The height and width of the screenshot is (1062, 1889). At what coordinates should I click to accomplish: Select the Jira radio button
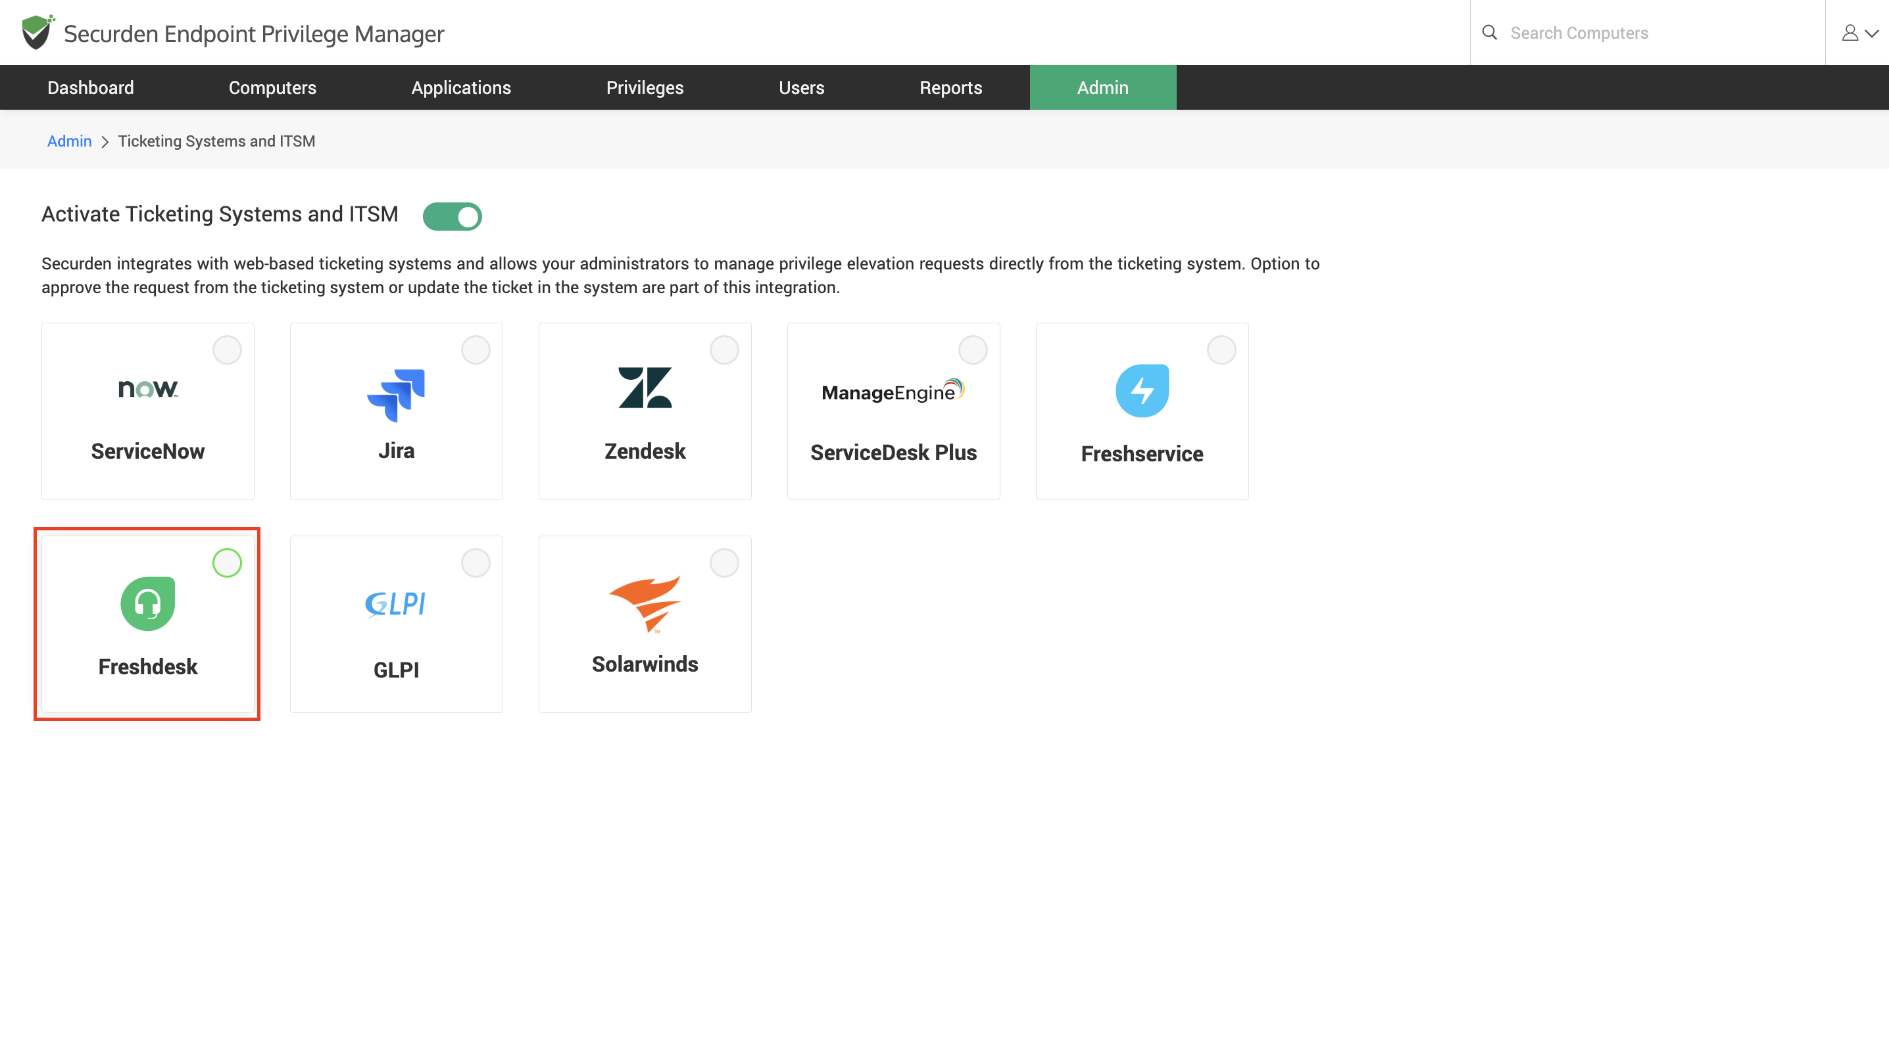pos(475,350)
